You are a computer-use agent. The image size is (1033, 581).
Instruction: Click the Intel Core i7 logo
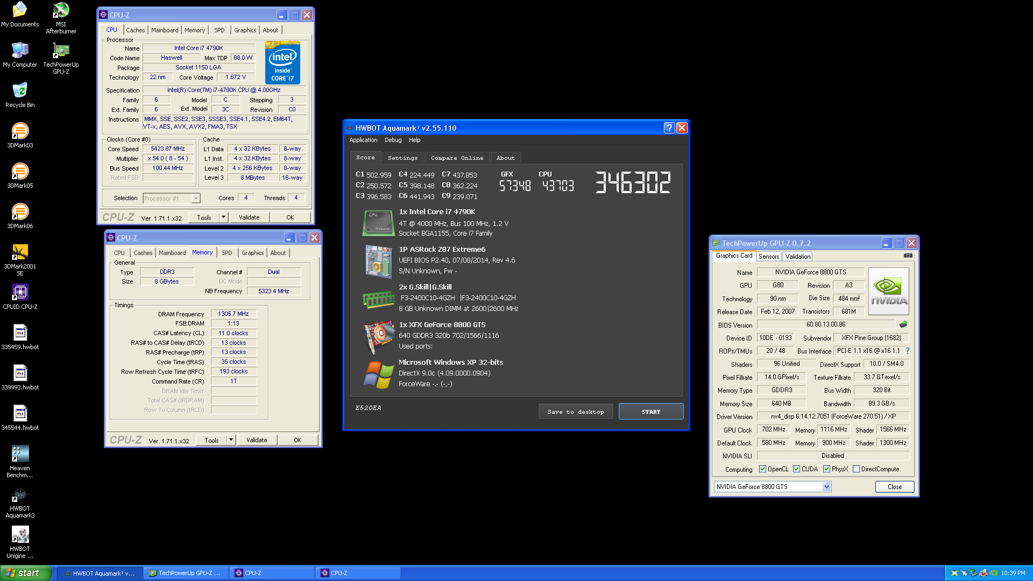coord(282,63)
